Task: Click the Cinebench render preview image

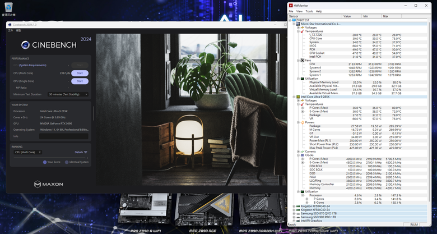Action: (x=191, y=110)
